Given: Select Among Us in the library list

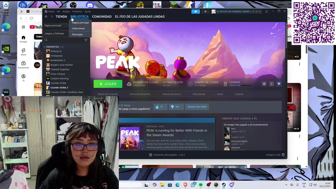Looking at the screenshot, I should click(x=56, y=51).
